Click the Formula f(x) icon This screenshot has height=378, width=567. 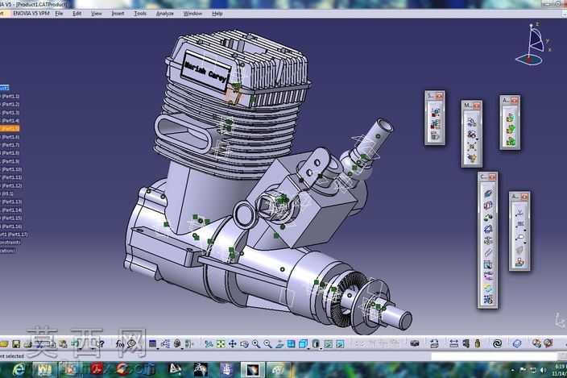click(120, 343)
